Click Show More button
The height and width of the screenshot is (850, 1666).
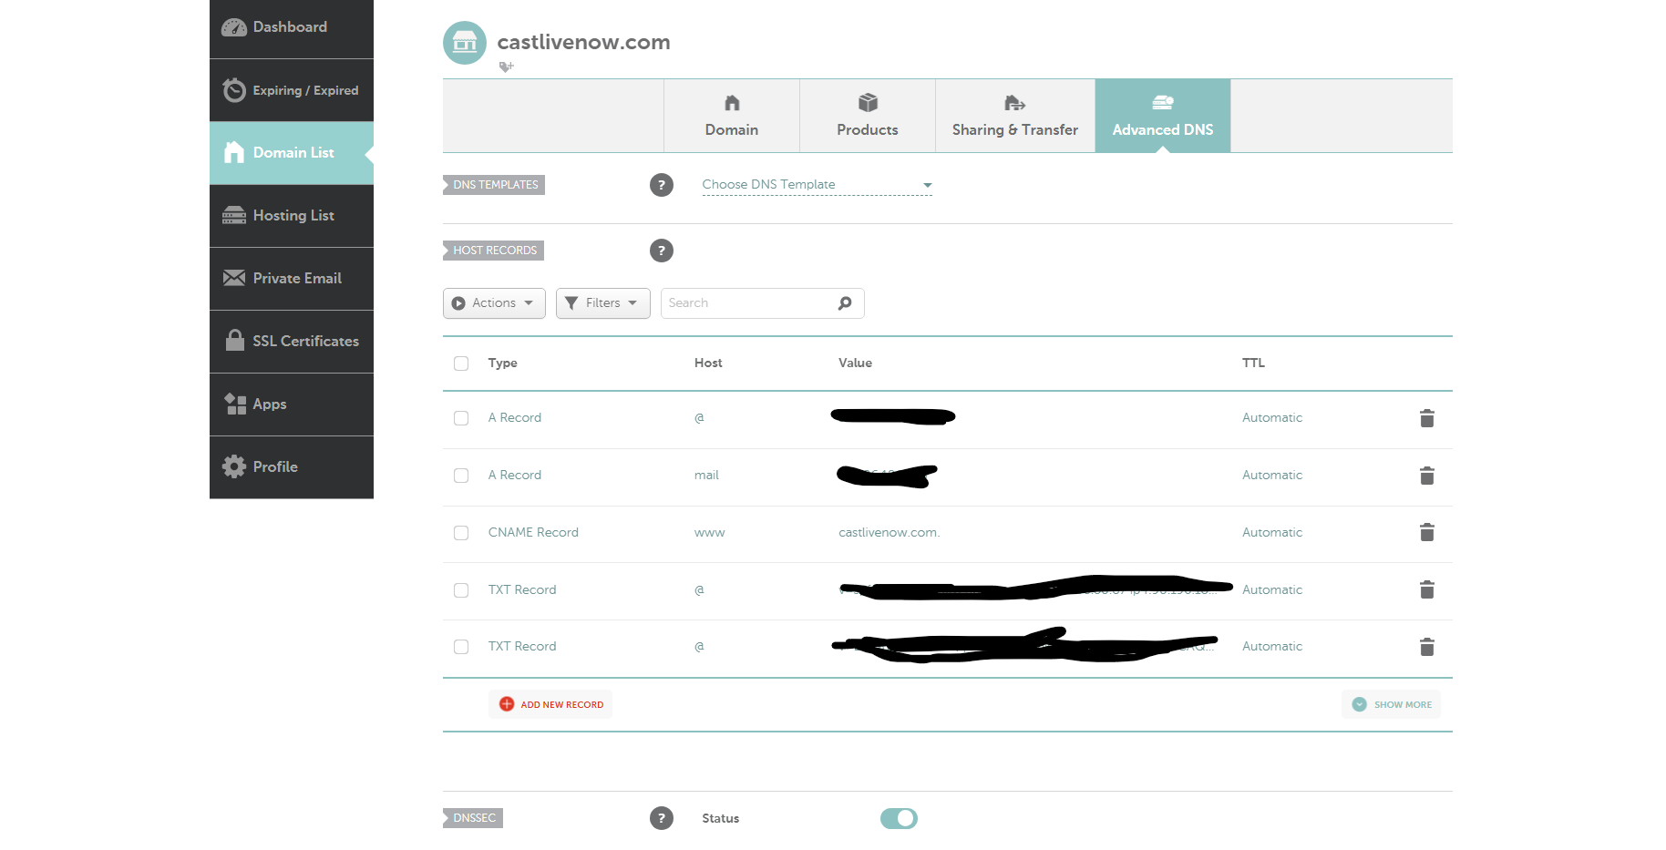[1391, 704]
